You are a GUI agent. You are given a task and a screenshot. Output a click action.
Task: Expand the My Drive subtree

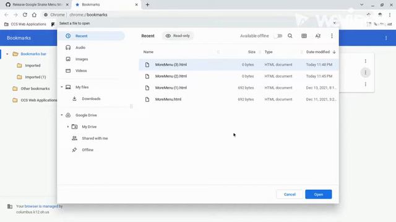coord(67,126)
